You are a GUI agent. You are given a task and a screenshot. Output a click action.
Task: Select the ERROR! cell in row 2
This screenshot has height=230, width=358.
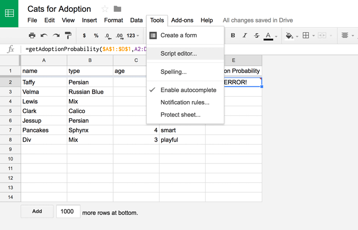coord(242,82)
